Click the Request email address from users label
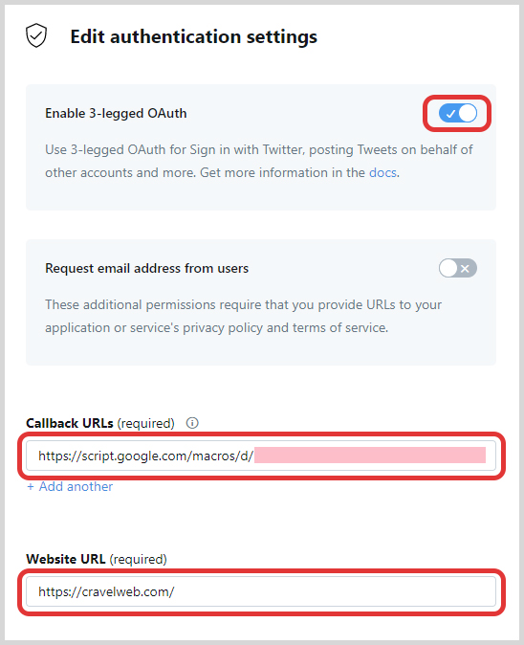 (x=146, y=268)
